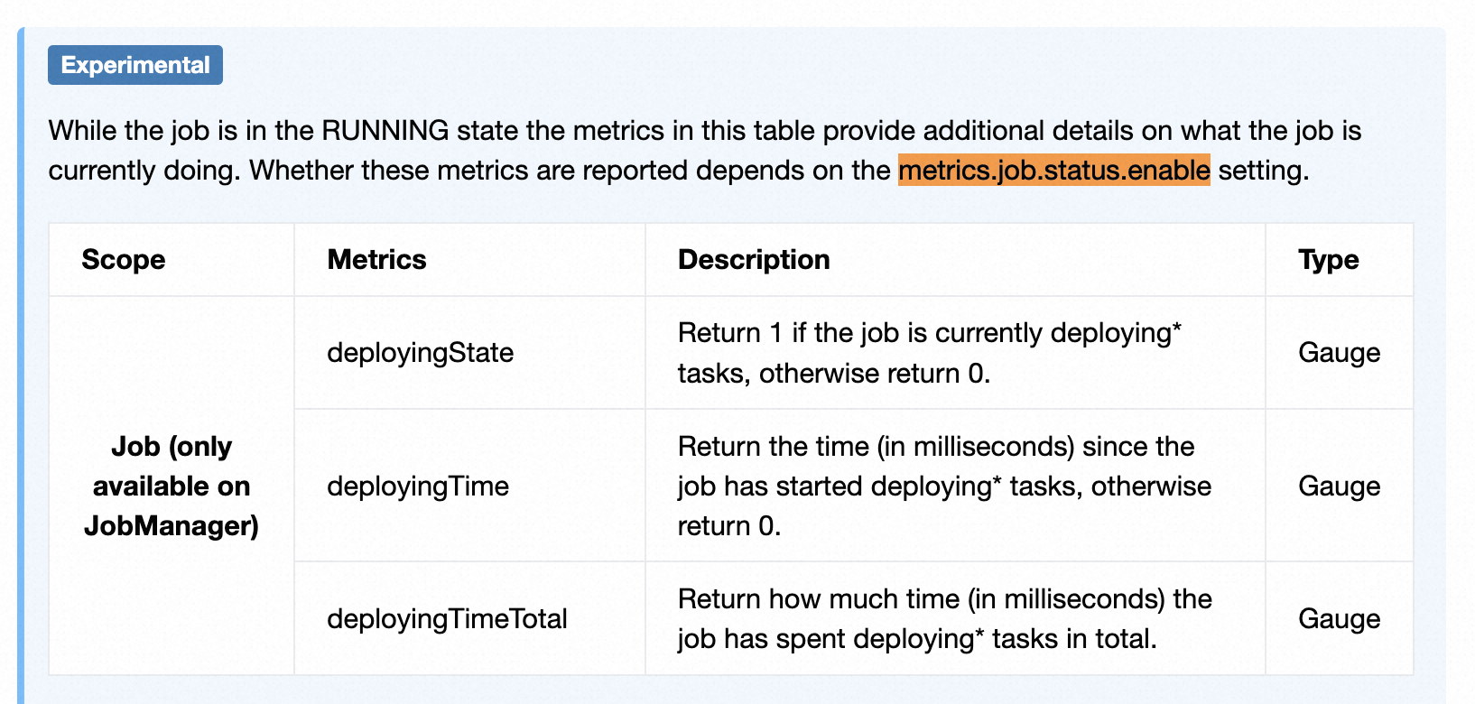
Task: Select the deployingTime metric name
Action: tap(418, 486)
